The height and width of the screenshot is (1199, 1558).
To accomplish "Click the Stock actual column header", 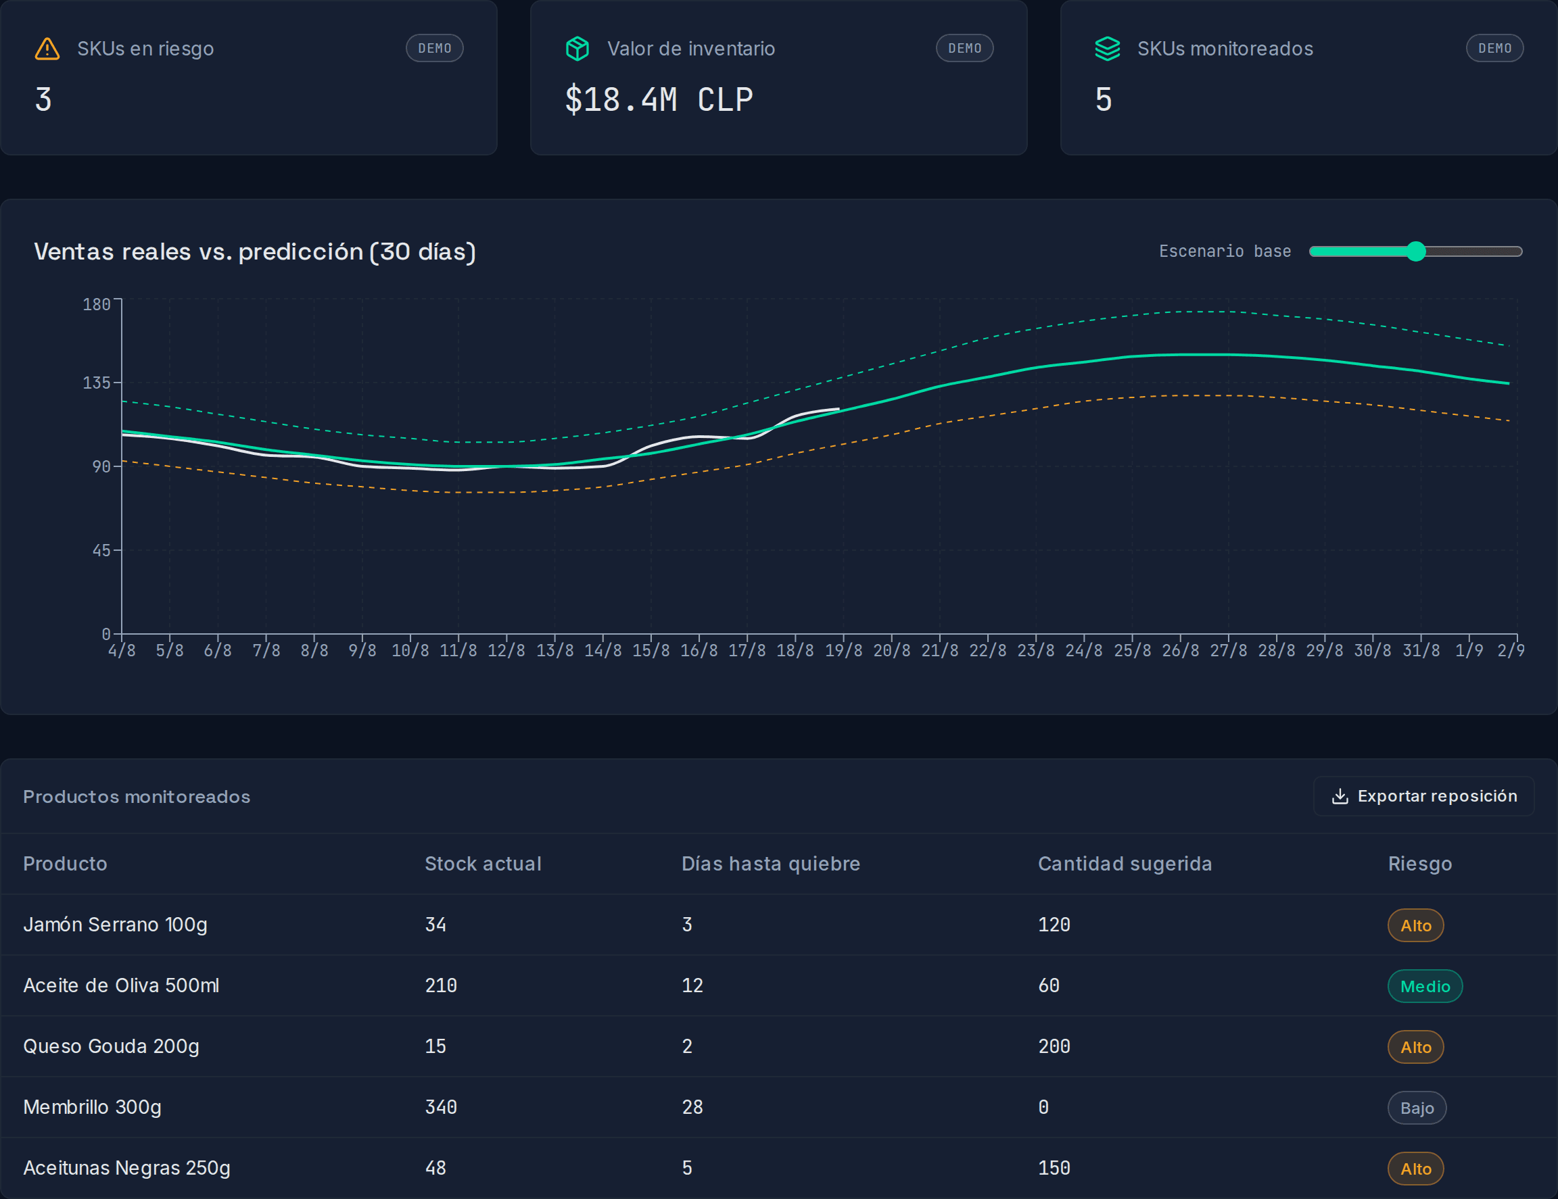I will (483, 863).
